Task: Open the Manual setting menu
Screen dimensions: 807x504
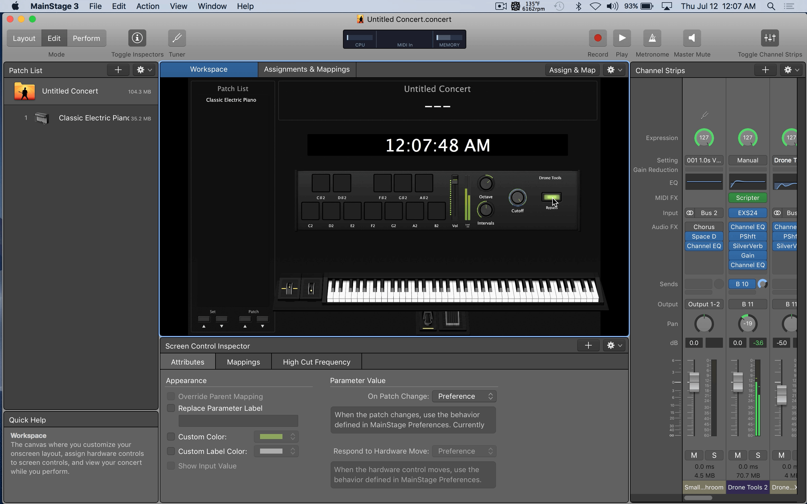Action: [x=747, y=160]
